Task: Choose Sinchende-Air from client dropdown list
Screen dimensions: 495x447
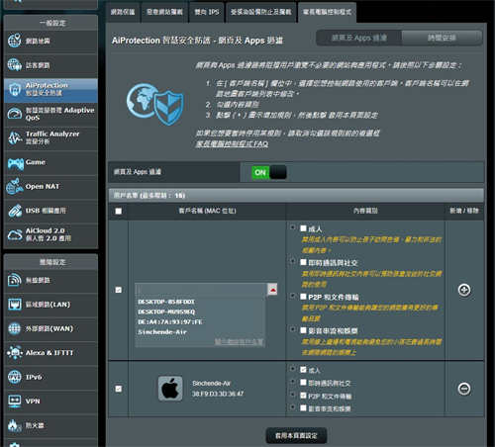Action: click(162, 332)
